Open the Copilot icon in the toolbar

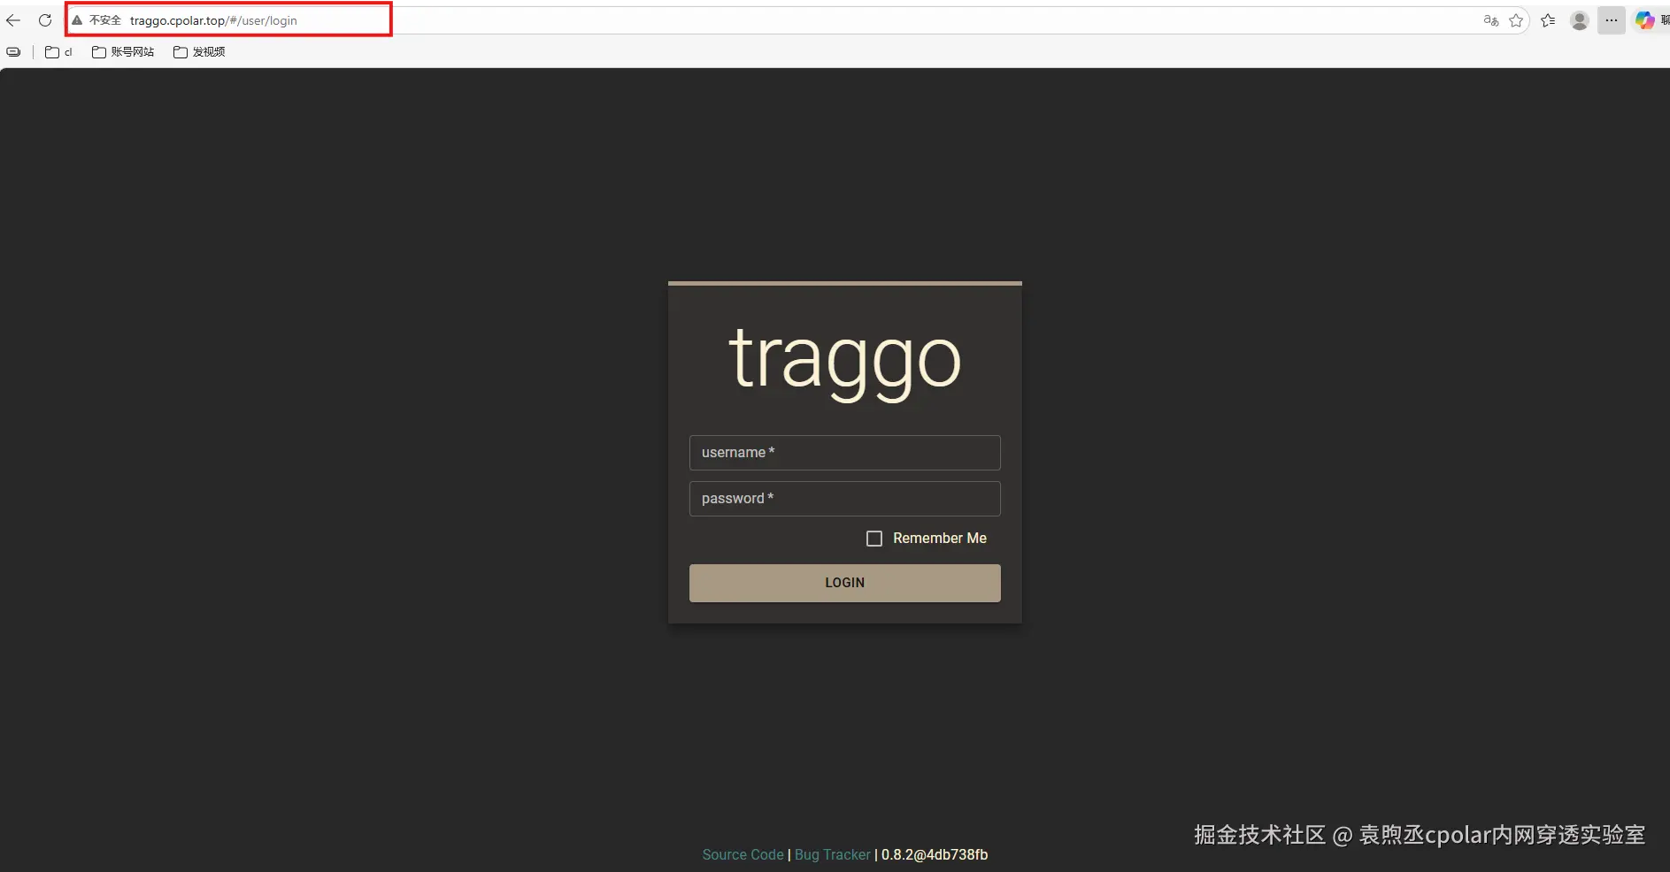(x=1644, y=20)
